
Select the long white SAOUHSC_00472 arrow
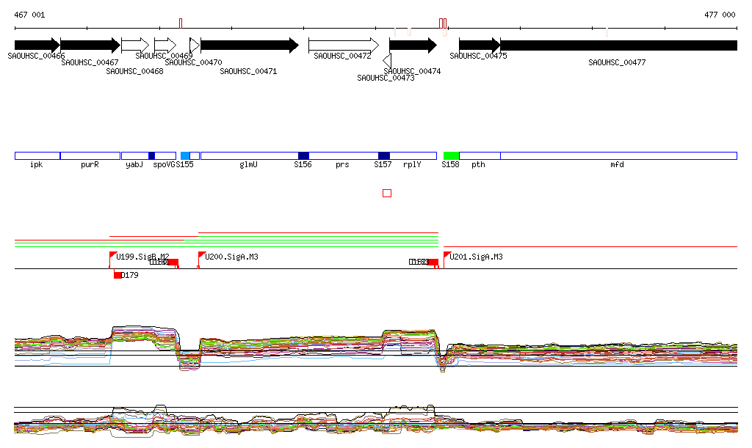pyautogui.click(x=344, y=45)
